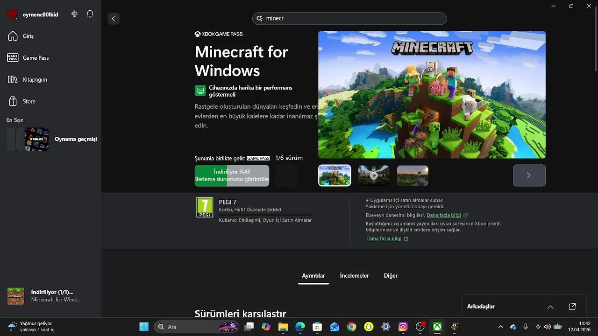The height and width of the screenshot is (336, 598).
Task: Pop out Arkadaşlar panel in new window
Action: point(572,307)
